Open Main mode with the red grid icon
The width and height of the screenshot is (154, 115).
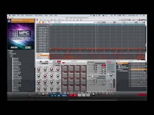(x=37, y=20)
